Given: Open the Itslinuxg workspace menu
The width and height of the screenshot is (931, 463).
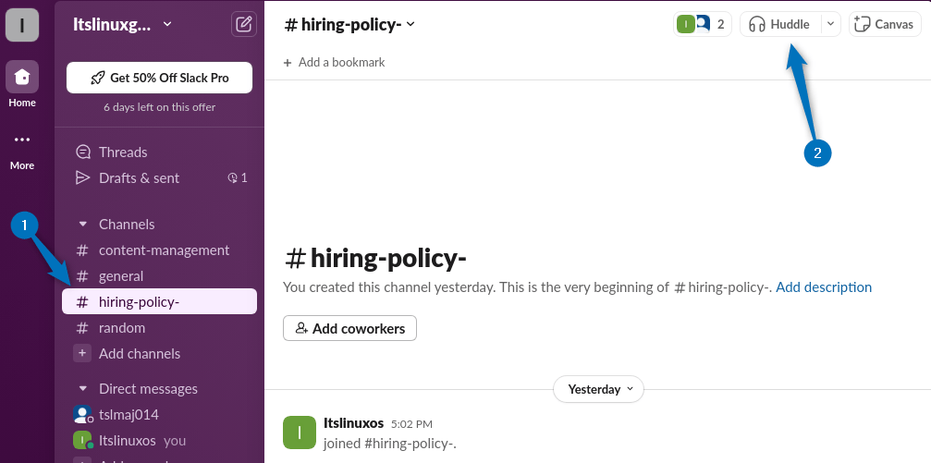Looking at the screenshot, I should [x=123, y=25].
